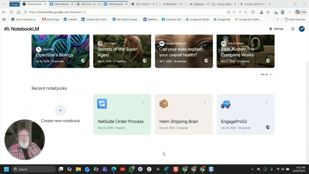Switch to the Google Gemini tab
309x174 pixels.
click(x=252, y=4)
